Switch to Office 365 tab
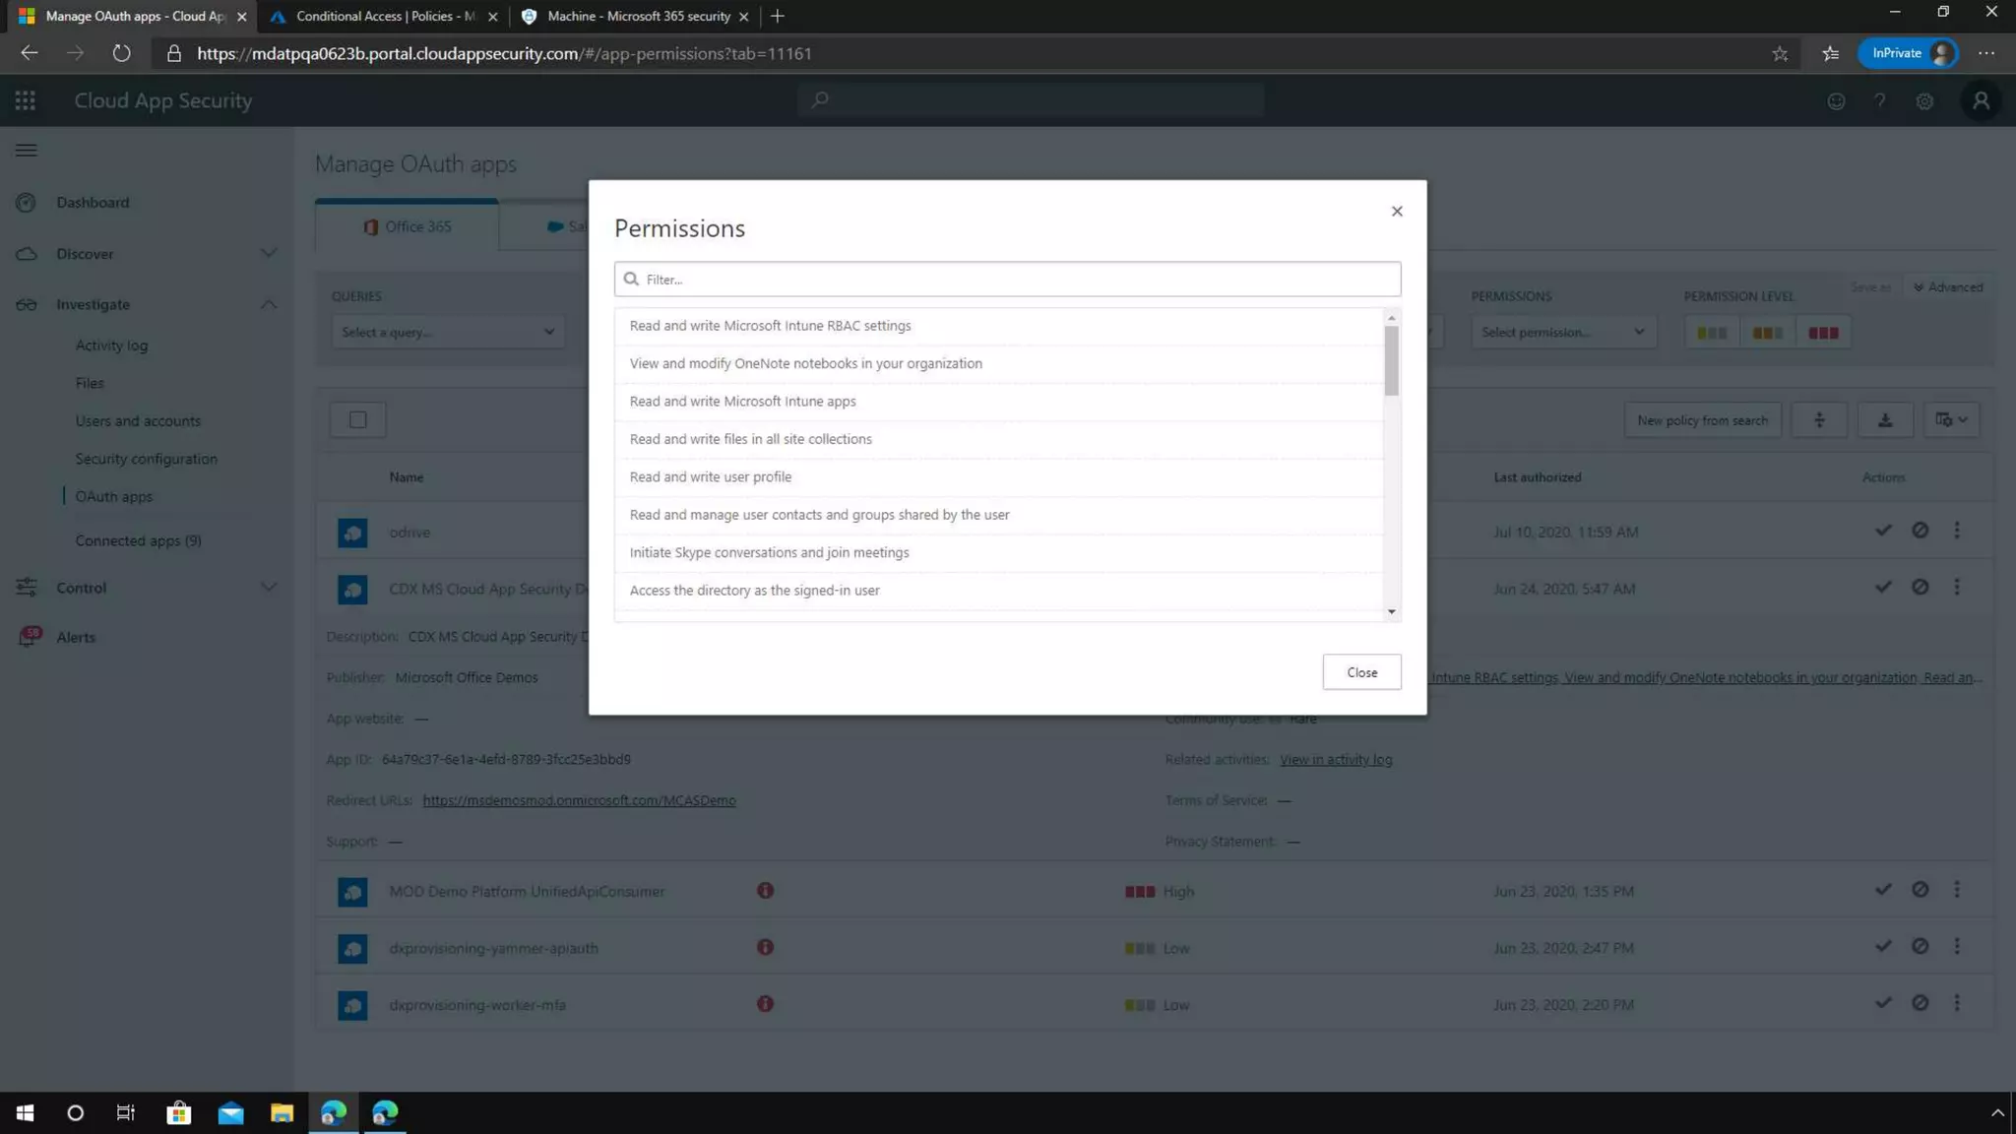 407,226
